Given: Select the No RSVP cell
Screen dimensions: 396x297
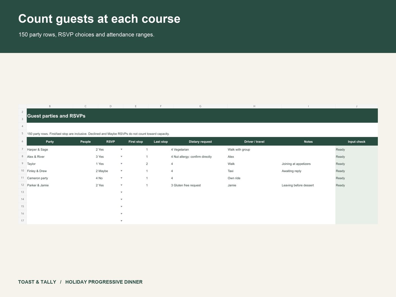Looking at the screenshot, I should [x=111, y=178].
